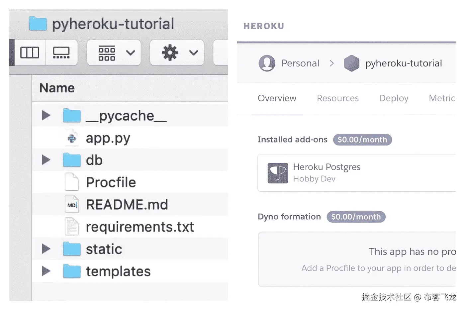Select the Procfile blank document icon
Viewport: 465px width, 310px height.
click(72, 182)
